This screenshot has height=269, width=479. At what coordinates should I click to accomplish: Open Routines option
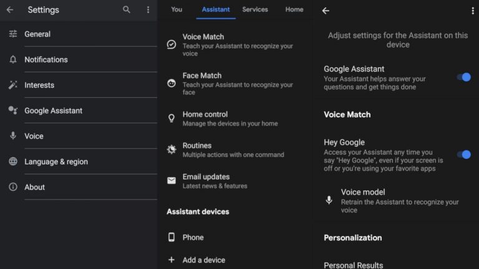point(235,149)
